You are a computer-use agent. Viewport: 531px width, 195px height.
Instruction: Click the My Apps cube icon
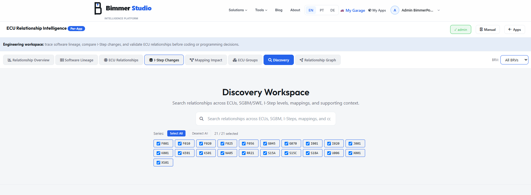coord(370,10)
